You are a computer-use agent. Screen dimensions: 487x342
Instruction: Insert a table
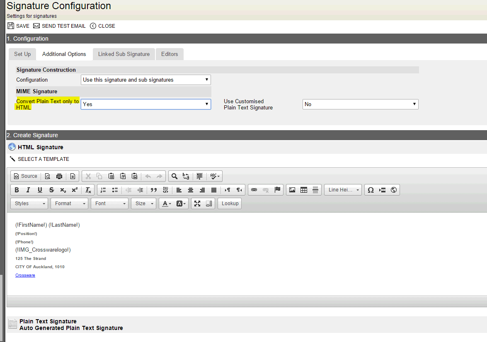pyautogui.click(x=304, y=190)
